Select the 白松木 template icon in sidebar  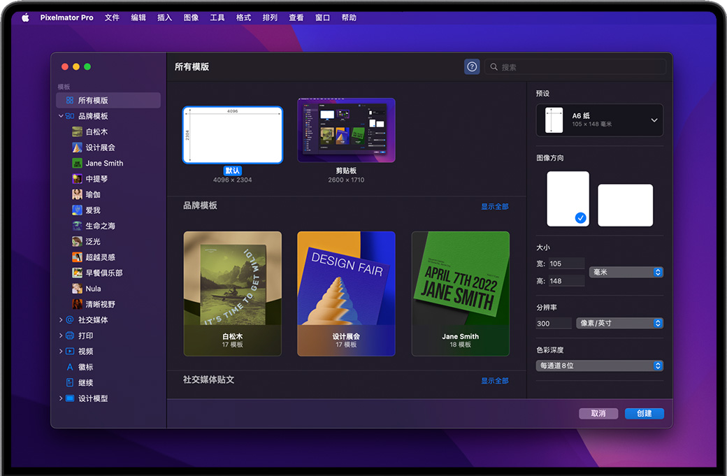[77, 131]
